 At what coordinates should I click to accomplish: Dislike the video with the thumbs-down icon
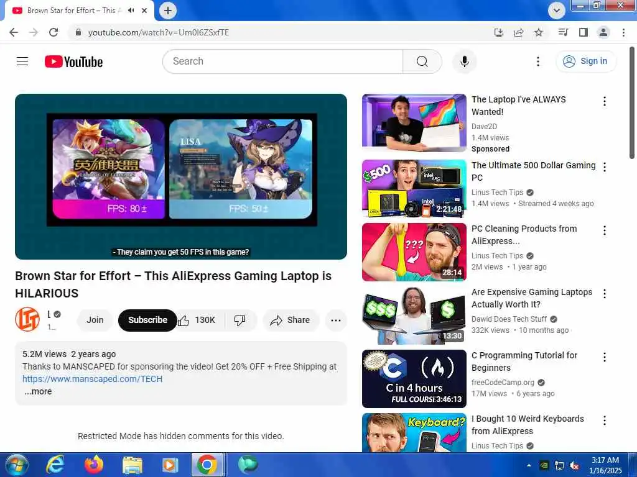tap(239, 320)
